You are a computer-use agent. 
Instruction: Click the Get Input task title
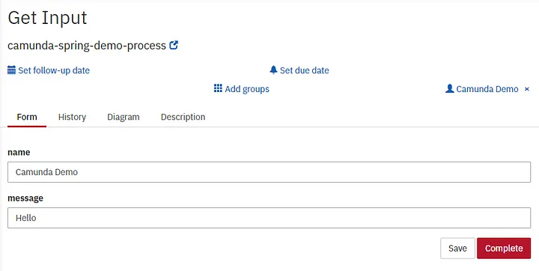click(47, 17)
